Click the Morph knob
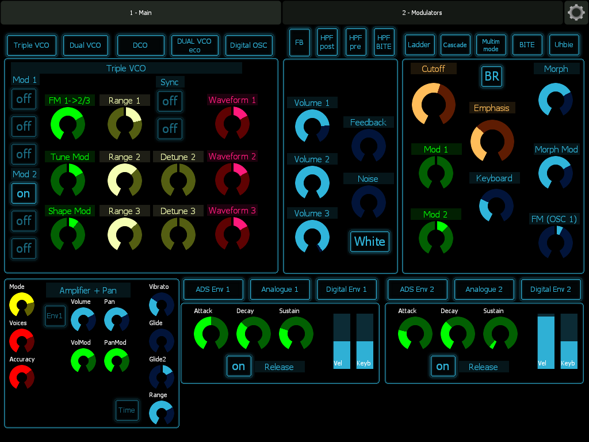 point(556,100)
